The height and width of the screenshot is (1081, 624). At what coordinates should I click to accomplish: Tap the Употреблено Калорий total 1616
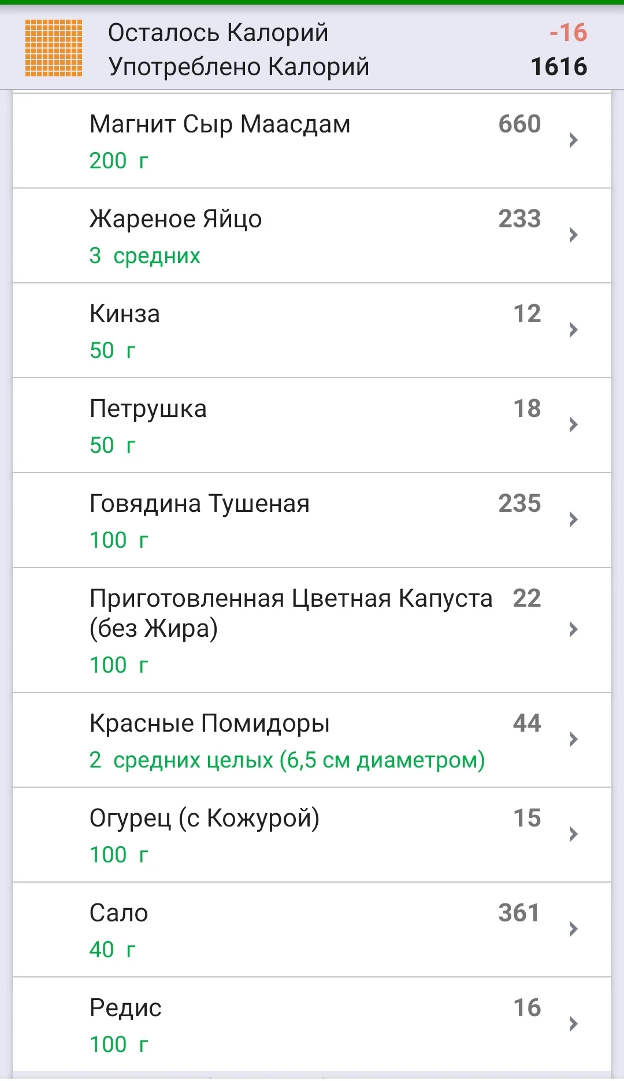coord(558,67)
